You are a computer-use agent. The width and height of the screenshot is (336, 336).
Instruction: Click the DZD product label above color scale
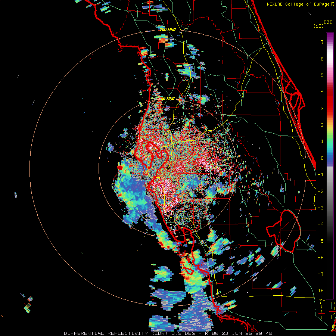(328, 22)
